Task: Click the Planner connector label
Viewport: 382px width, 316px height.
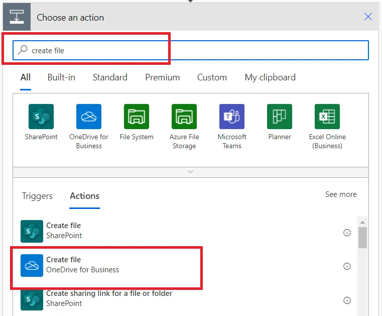Action: (280, 137)
